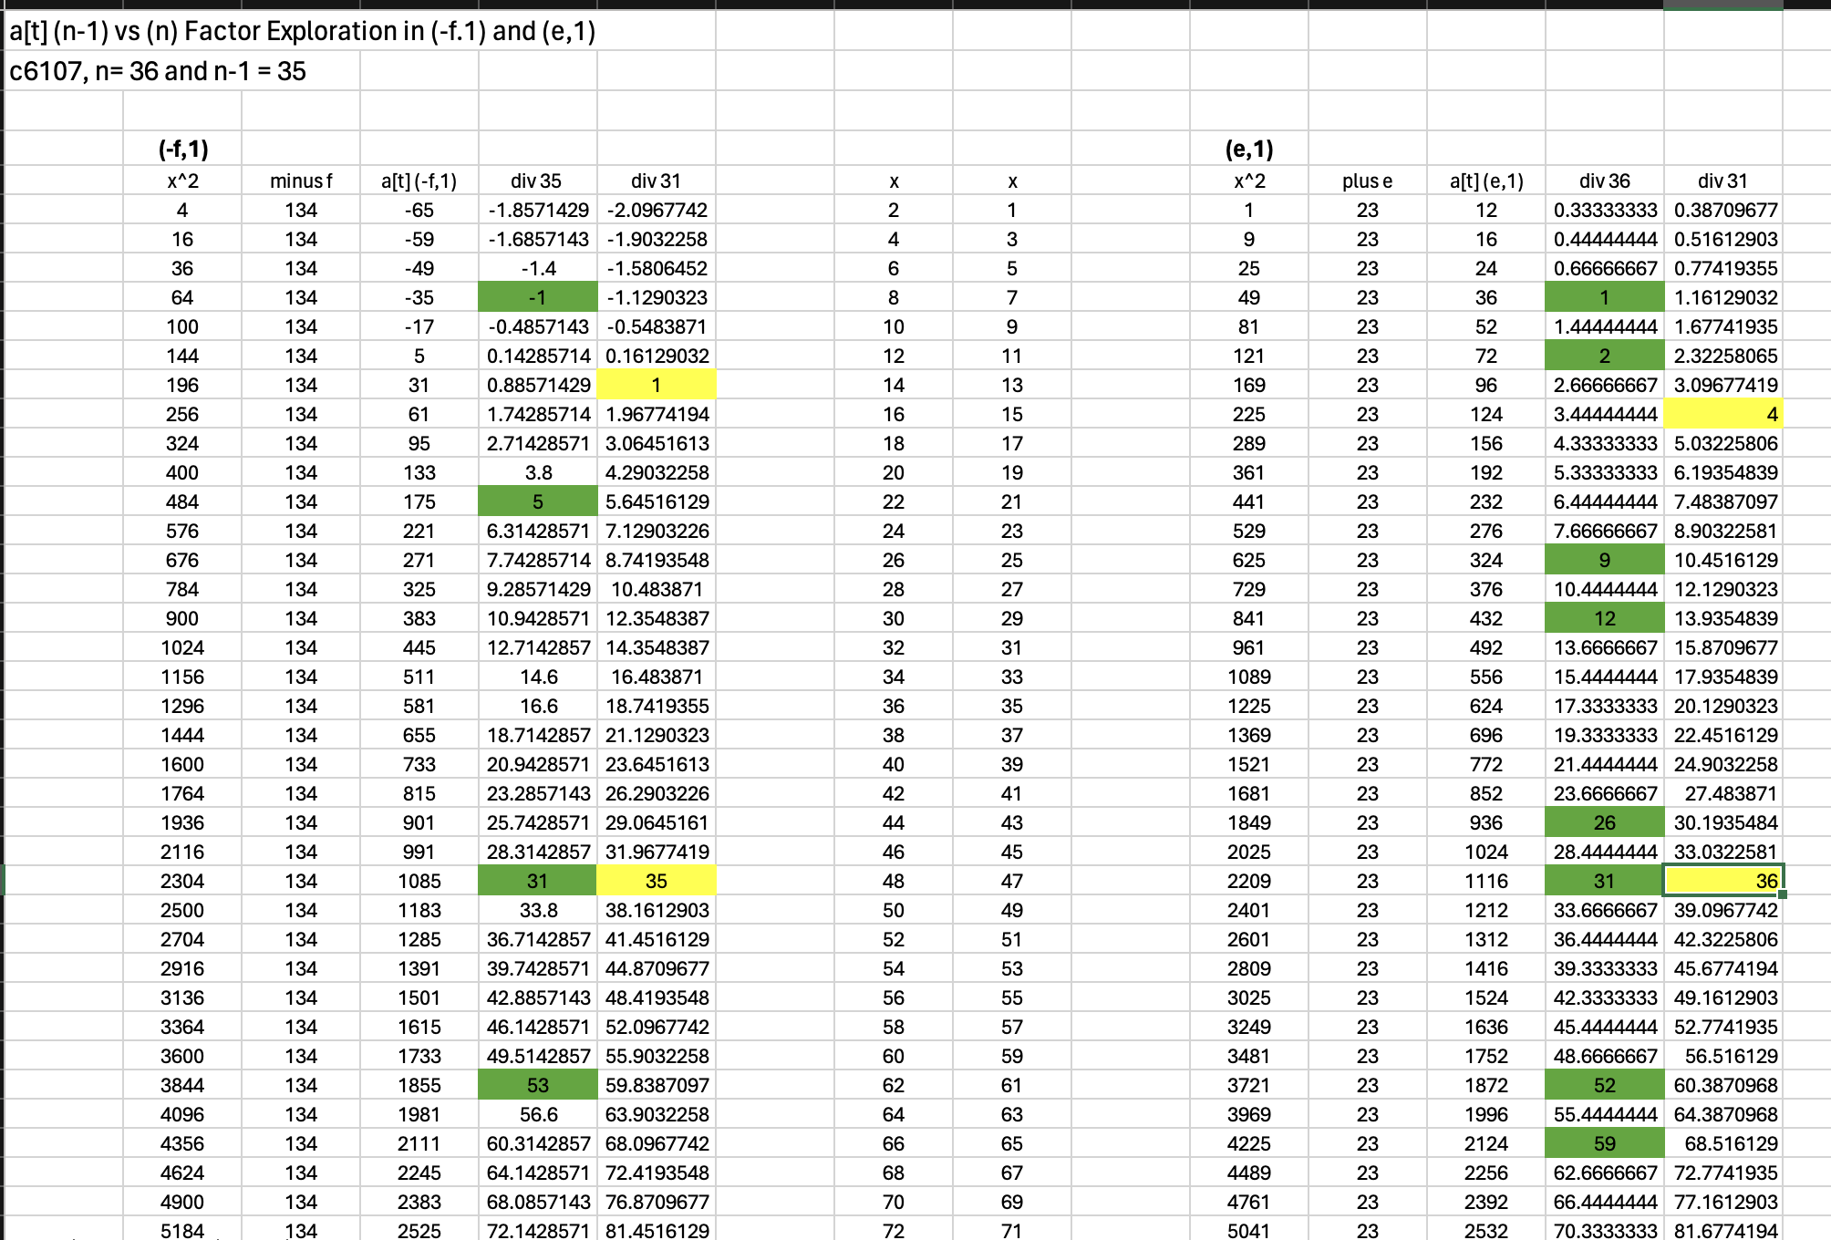Select the yellow '35' highlighted cell
The height and width of the screenshot is (1240, 1831).
point(657,881)
